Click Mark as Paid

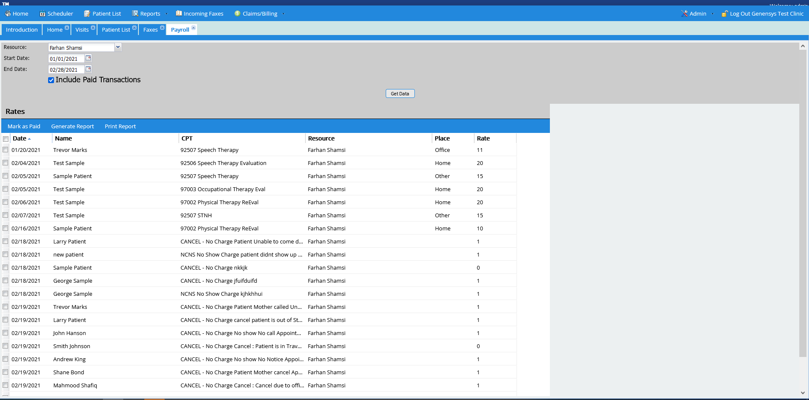[x=24, y=126]
